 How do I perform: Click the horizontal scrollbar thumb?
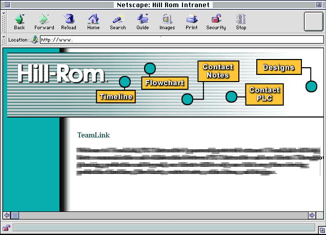[x=15, y=215]
